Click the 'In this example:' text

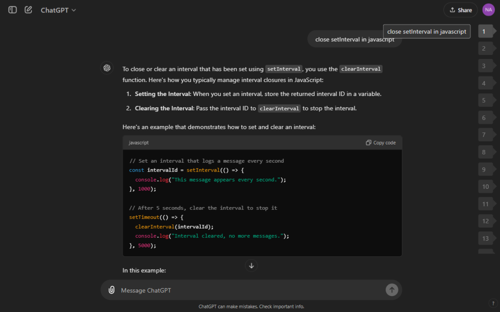click(x=144, y=270)
